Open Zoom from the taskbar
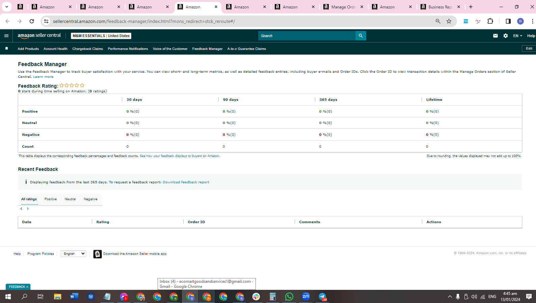The image size is (536, 303). 306,297
